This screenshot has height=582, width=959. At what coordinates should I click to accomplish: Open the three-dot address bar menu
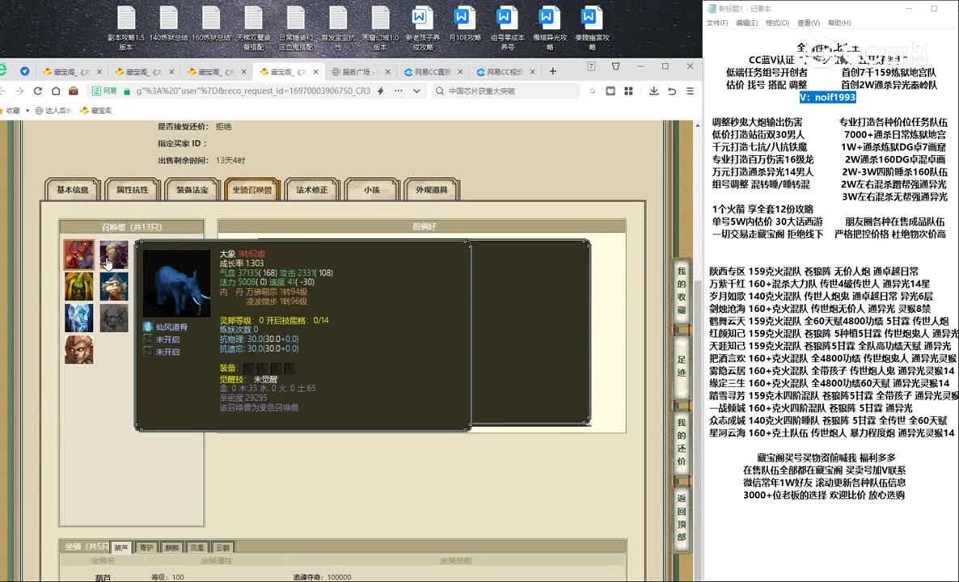click(x=399, y=91)
